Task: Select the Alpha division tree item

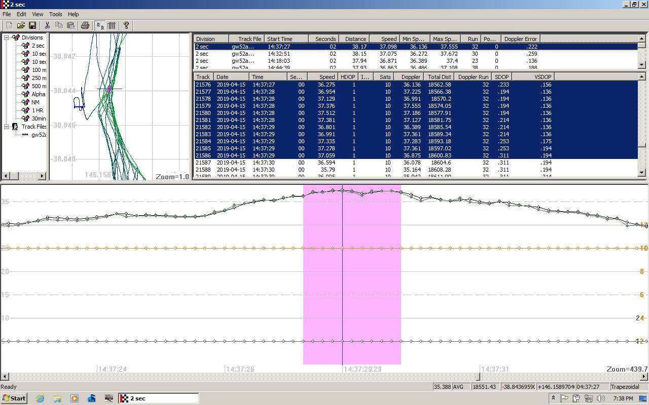Action: click(x=38, y=94)
